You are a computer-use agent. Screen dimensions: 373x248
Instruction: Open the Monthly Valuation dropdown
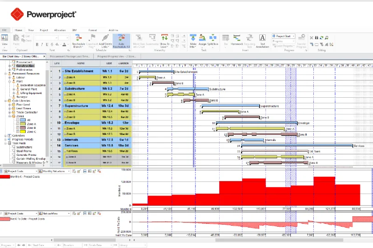pos(69,171)
